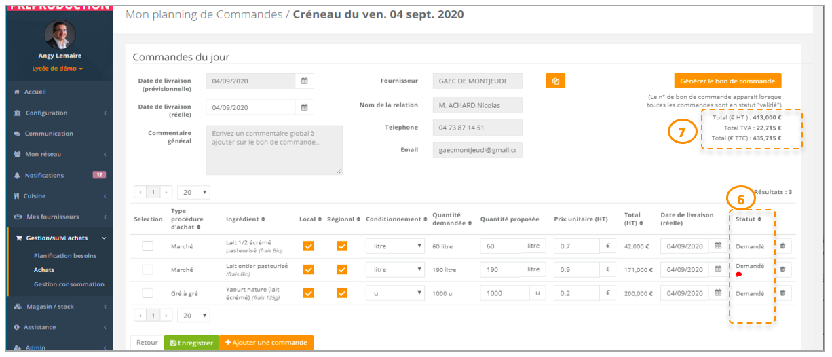Open the top page size 20 dropdown

[x=193, y=192]
